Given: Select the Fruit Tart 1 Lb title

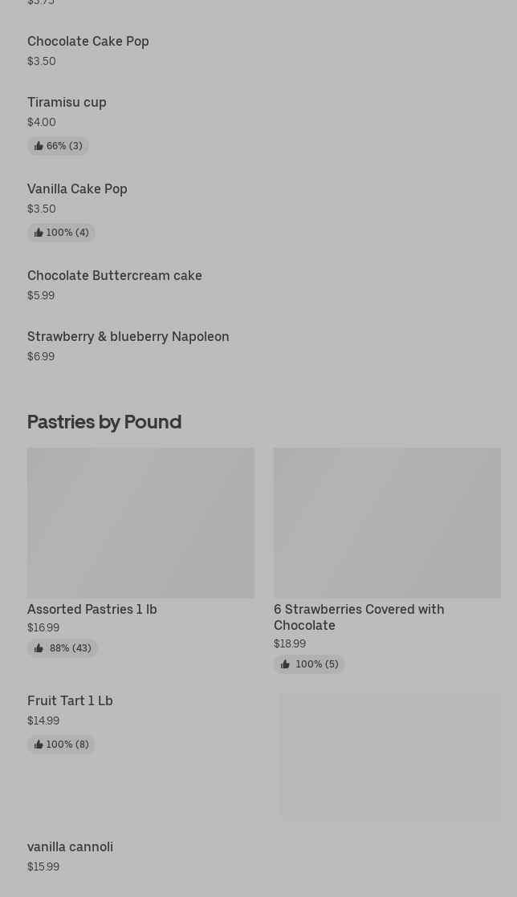Looking at the screenshot, I should click(70, 700).
